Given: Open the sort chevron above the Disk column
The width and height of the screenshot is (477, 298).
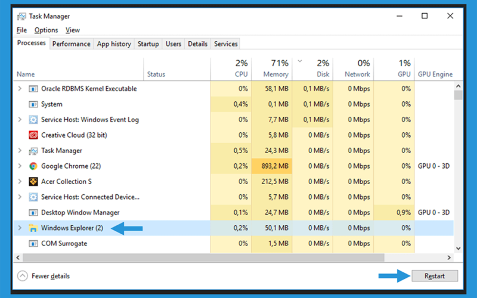Looking at the screenshot, I should coord(300,61).
